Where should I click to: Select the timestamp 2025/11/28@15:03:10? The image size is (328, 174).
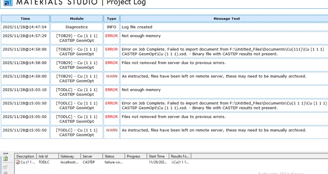coord(25,90)
